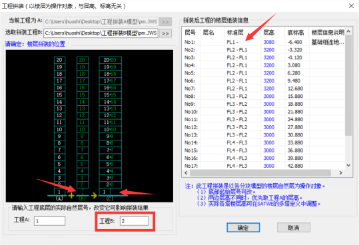Viewport: 359px width, 245px height.
Task: Click 取消 to cancel the dialog
Action: click(294, 228)
